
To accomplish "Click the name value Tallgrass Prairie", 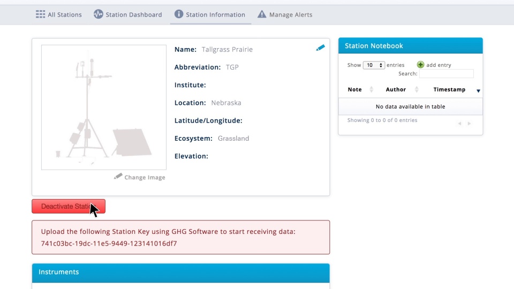I will (x=227, y=49).
